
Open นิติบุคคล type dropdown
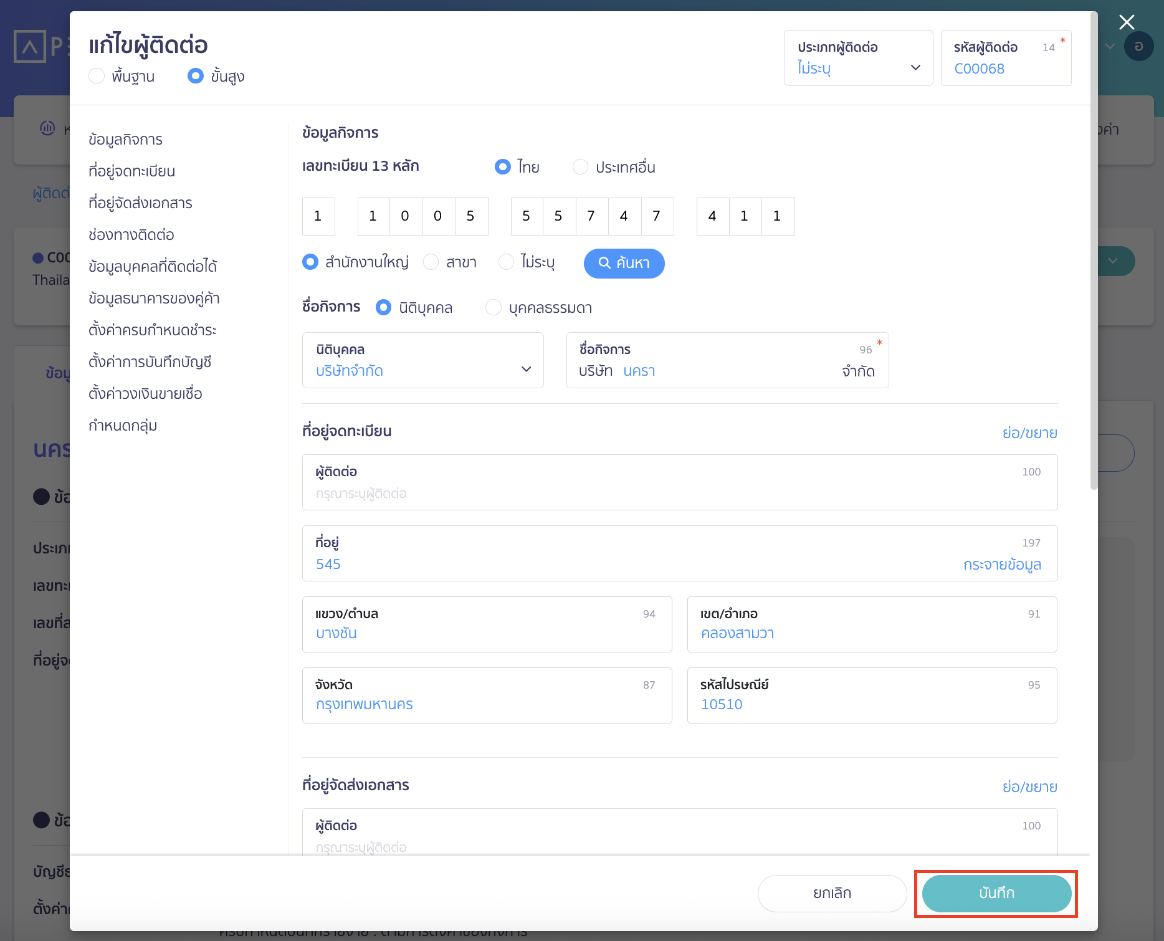pyautogui.click(x=422, y=360)
